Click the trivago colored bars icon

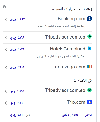(x=90, y=67)
